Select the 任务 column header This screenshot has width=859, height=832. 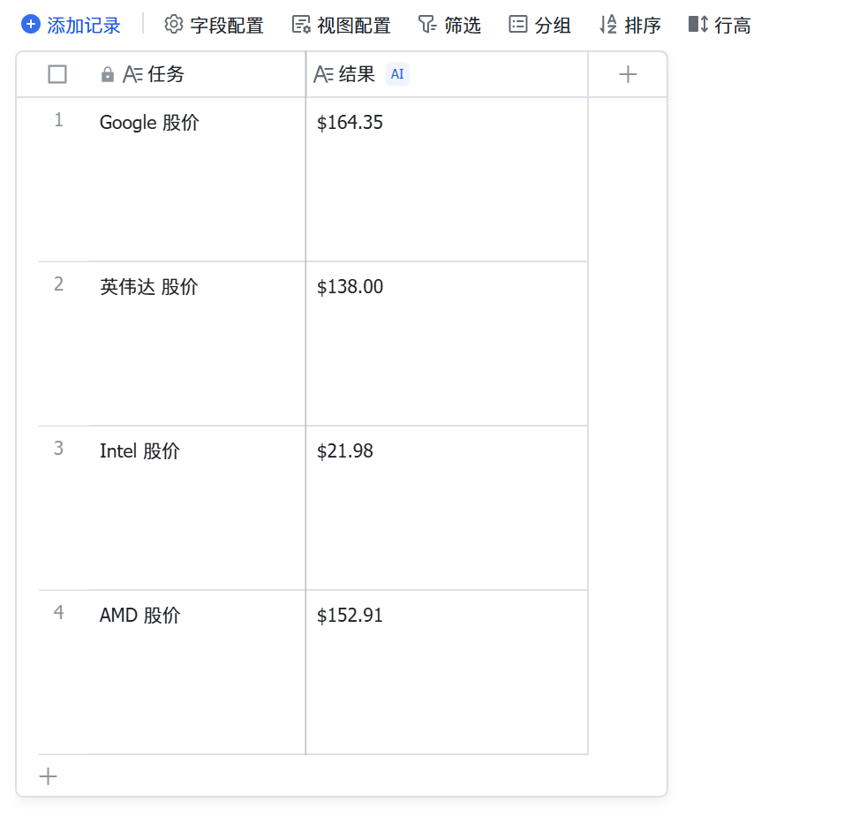tap(197, 74)
